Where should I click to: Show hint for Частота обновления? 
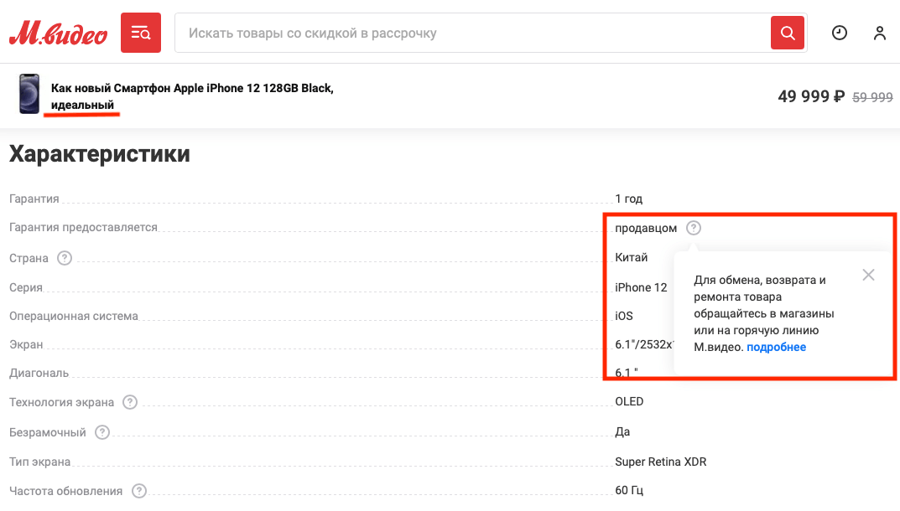click(139, 491)
